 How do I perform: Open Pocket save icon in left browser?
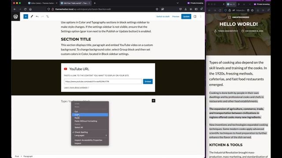point(180,9)
